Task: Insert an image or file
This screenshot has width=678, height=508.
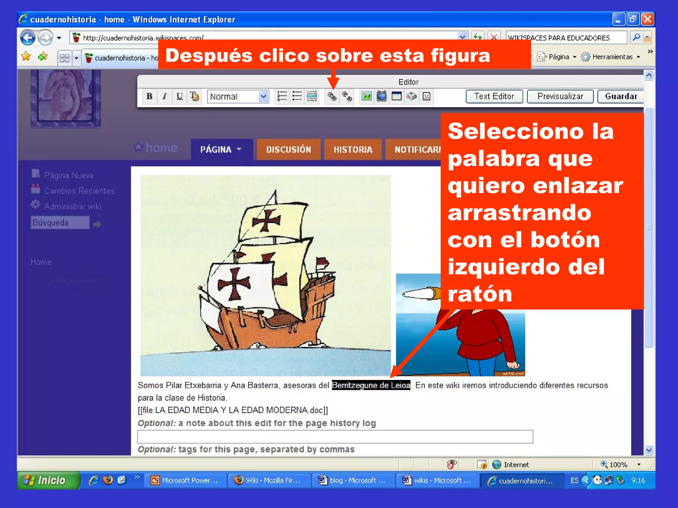Action: [366, 96]
